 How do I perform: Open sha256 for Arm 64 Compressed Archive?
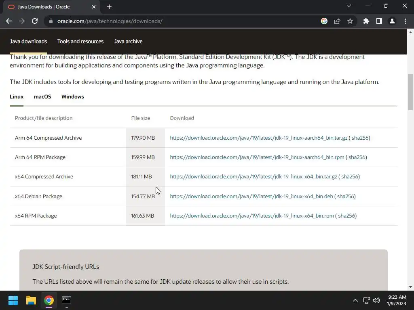[x=360, y=138]
